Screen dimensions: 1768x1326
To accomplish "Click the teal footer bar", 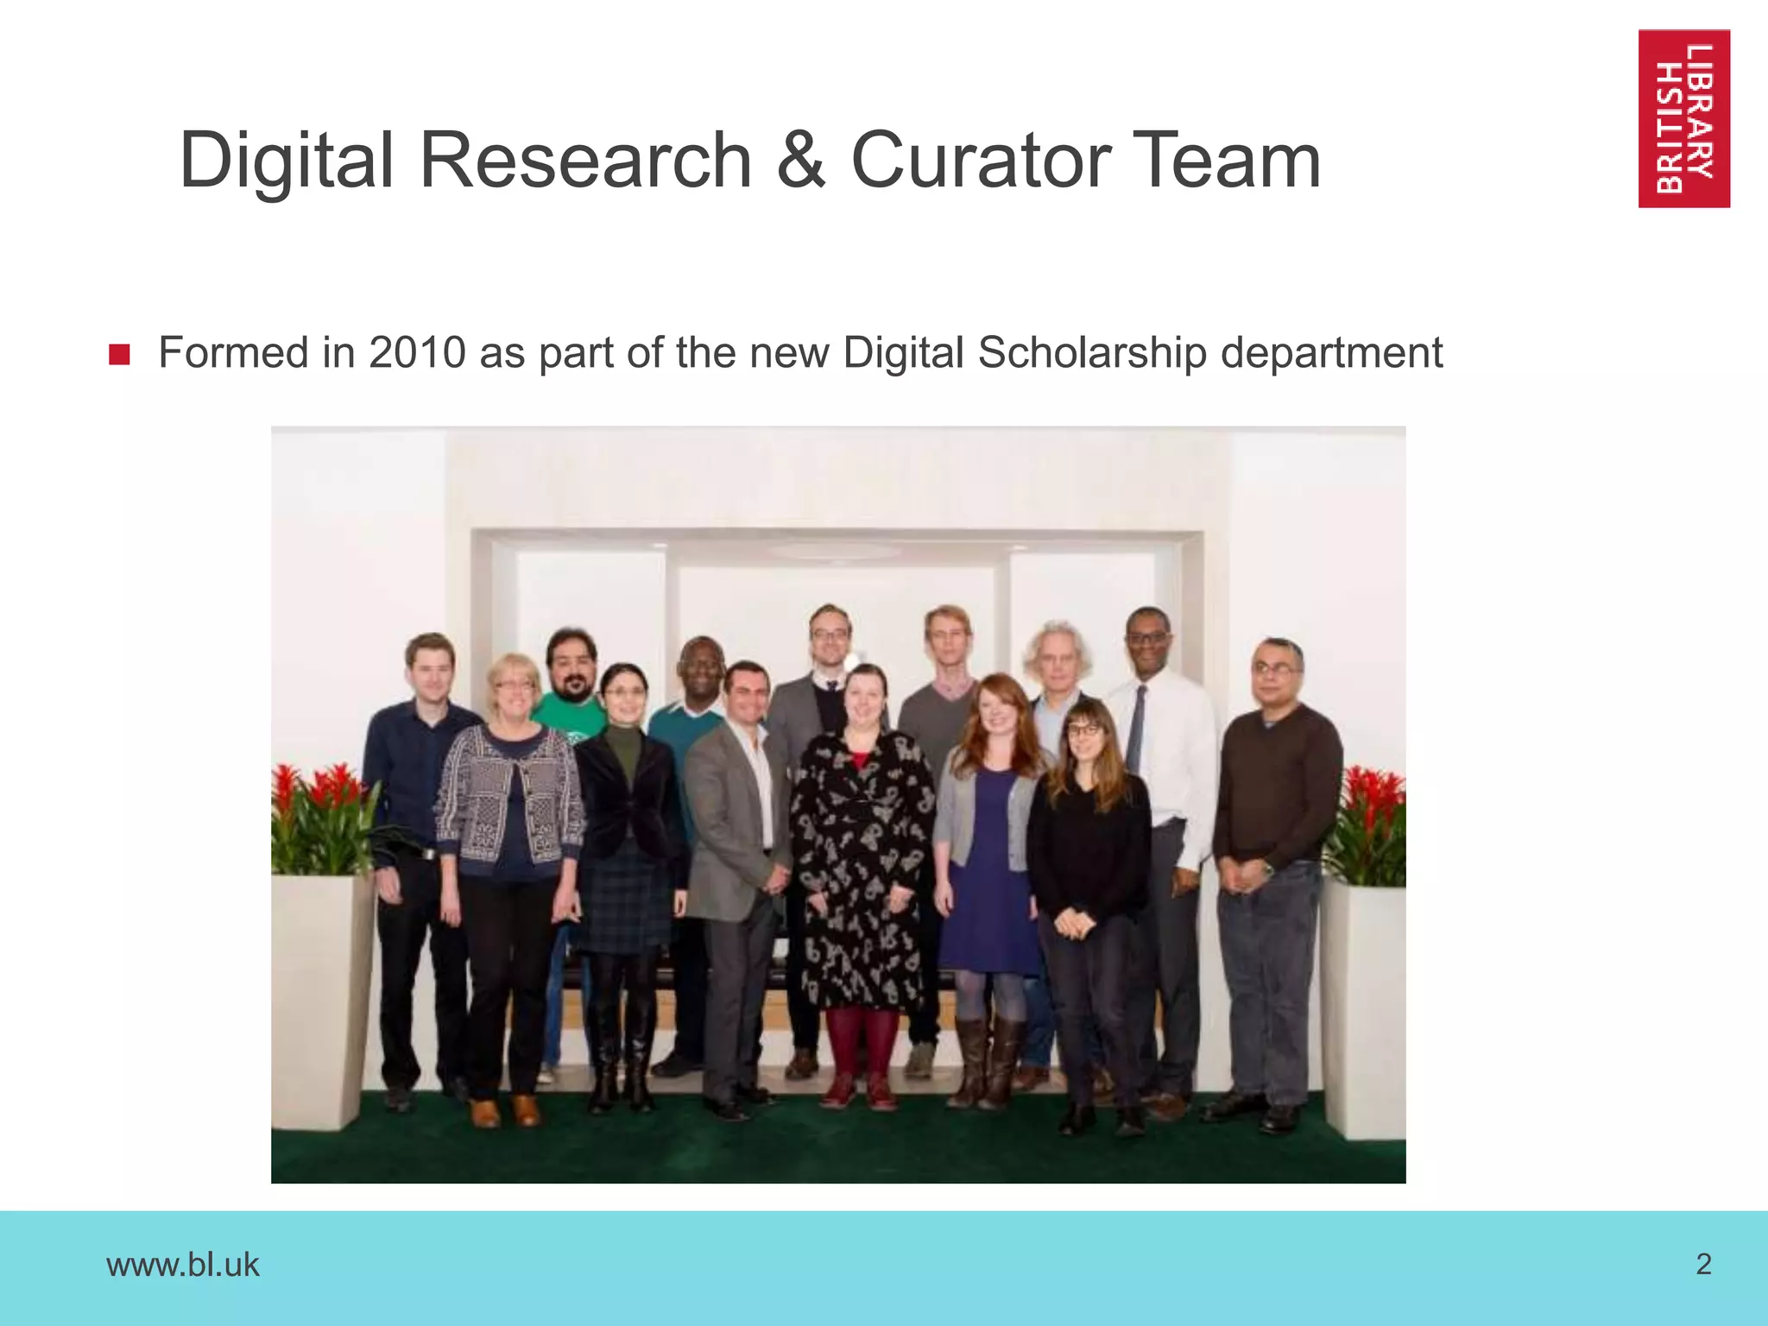I will click(884, 1267).
